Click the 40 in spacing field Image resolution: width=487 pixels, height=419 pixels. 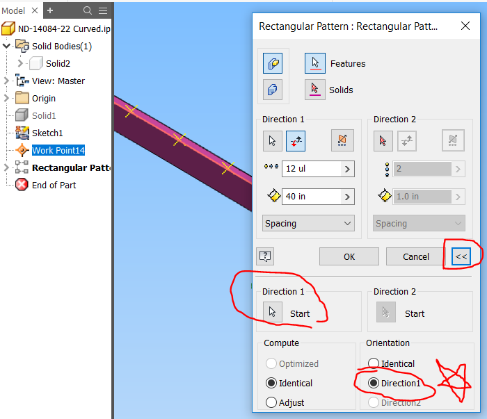click(312, 197)
